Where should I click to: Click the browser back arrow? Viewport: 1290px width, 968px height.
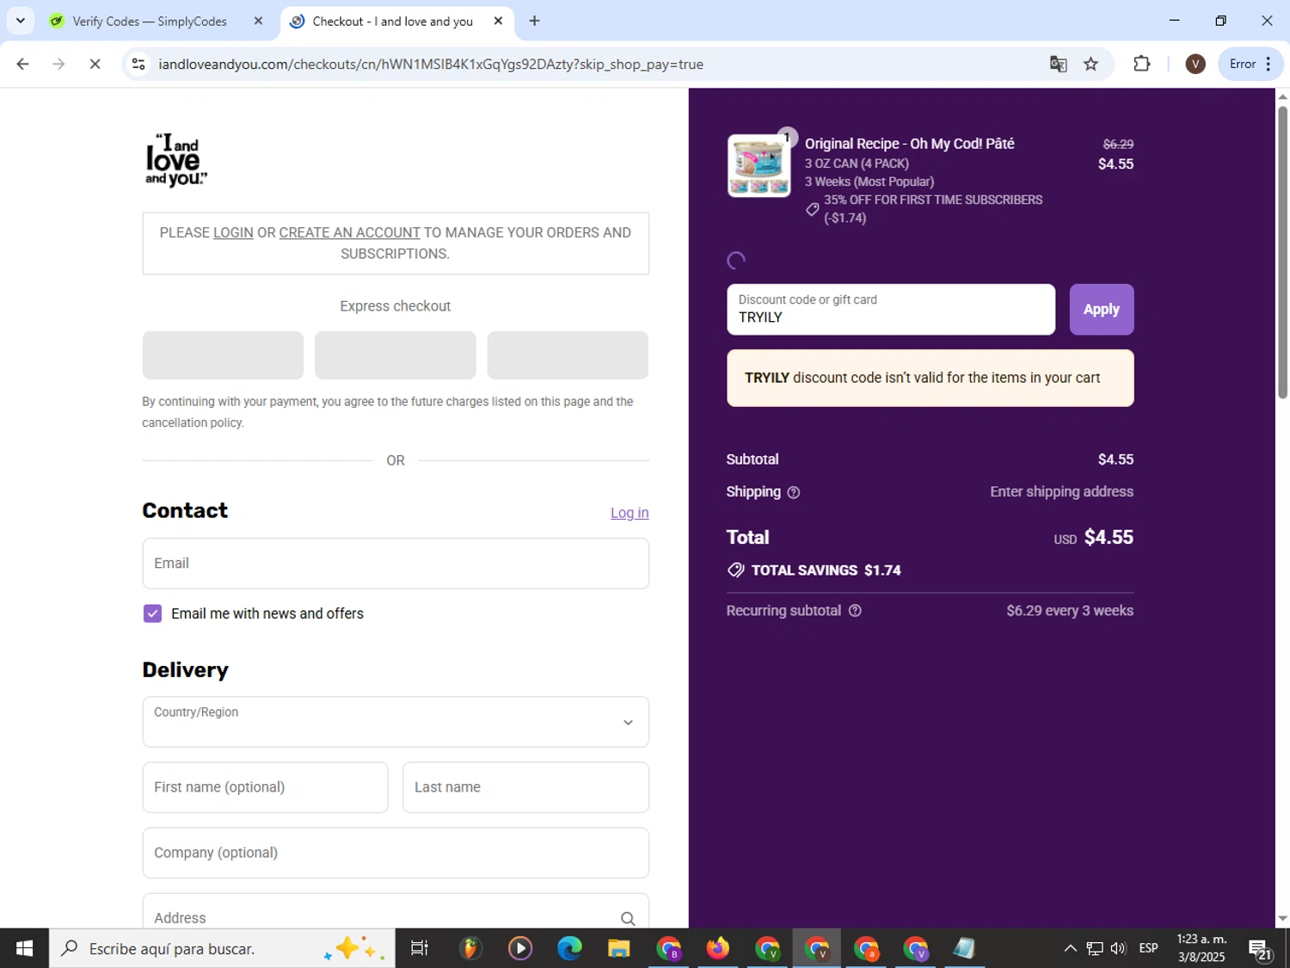coord(22,64)
